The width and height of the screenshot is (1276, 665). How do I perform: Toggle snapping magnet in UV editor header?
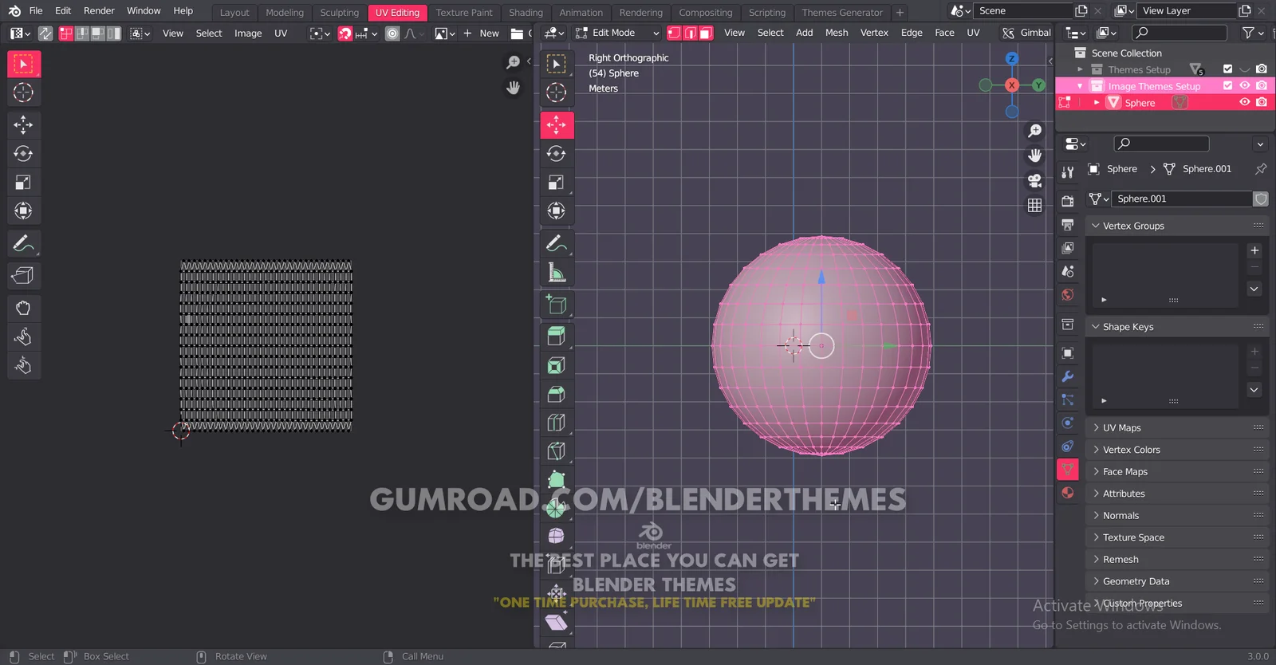[x=345, y=33]
